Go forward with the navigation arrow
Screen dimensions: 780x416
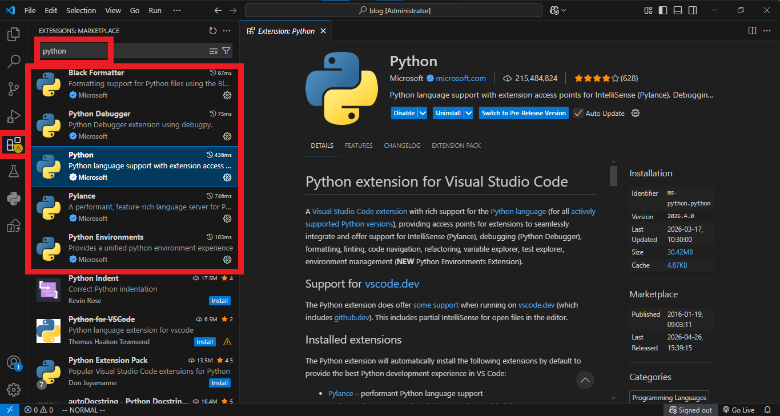click(x=233, y=10)
